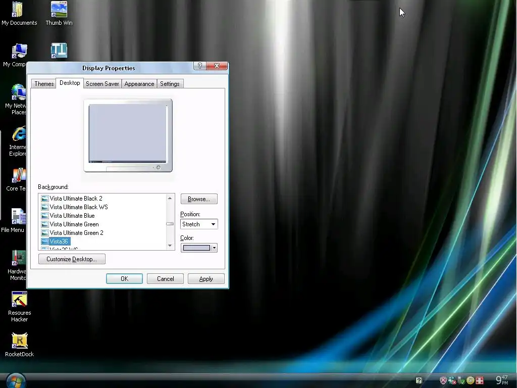The height and width of the screenshot is (388, 517).
Task: Select the Desktop tab
Action: (x=70, y=83)
